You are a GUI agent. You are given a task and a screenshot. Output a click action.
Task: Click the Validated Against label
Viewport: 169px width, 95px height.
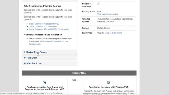(x=86, y=20)
